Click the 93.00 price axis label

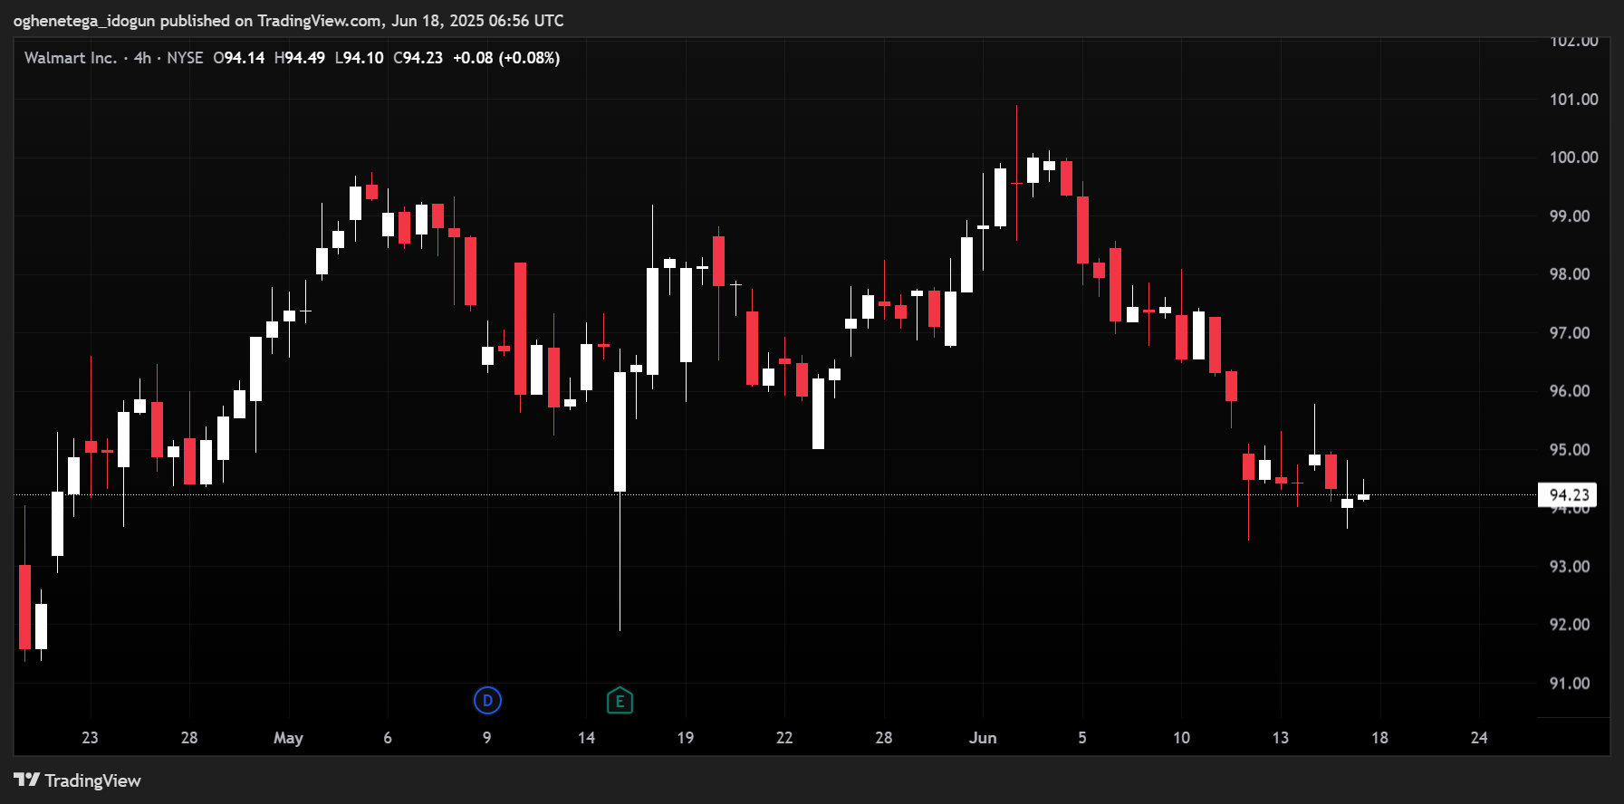pos(1570,567)
